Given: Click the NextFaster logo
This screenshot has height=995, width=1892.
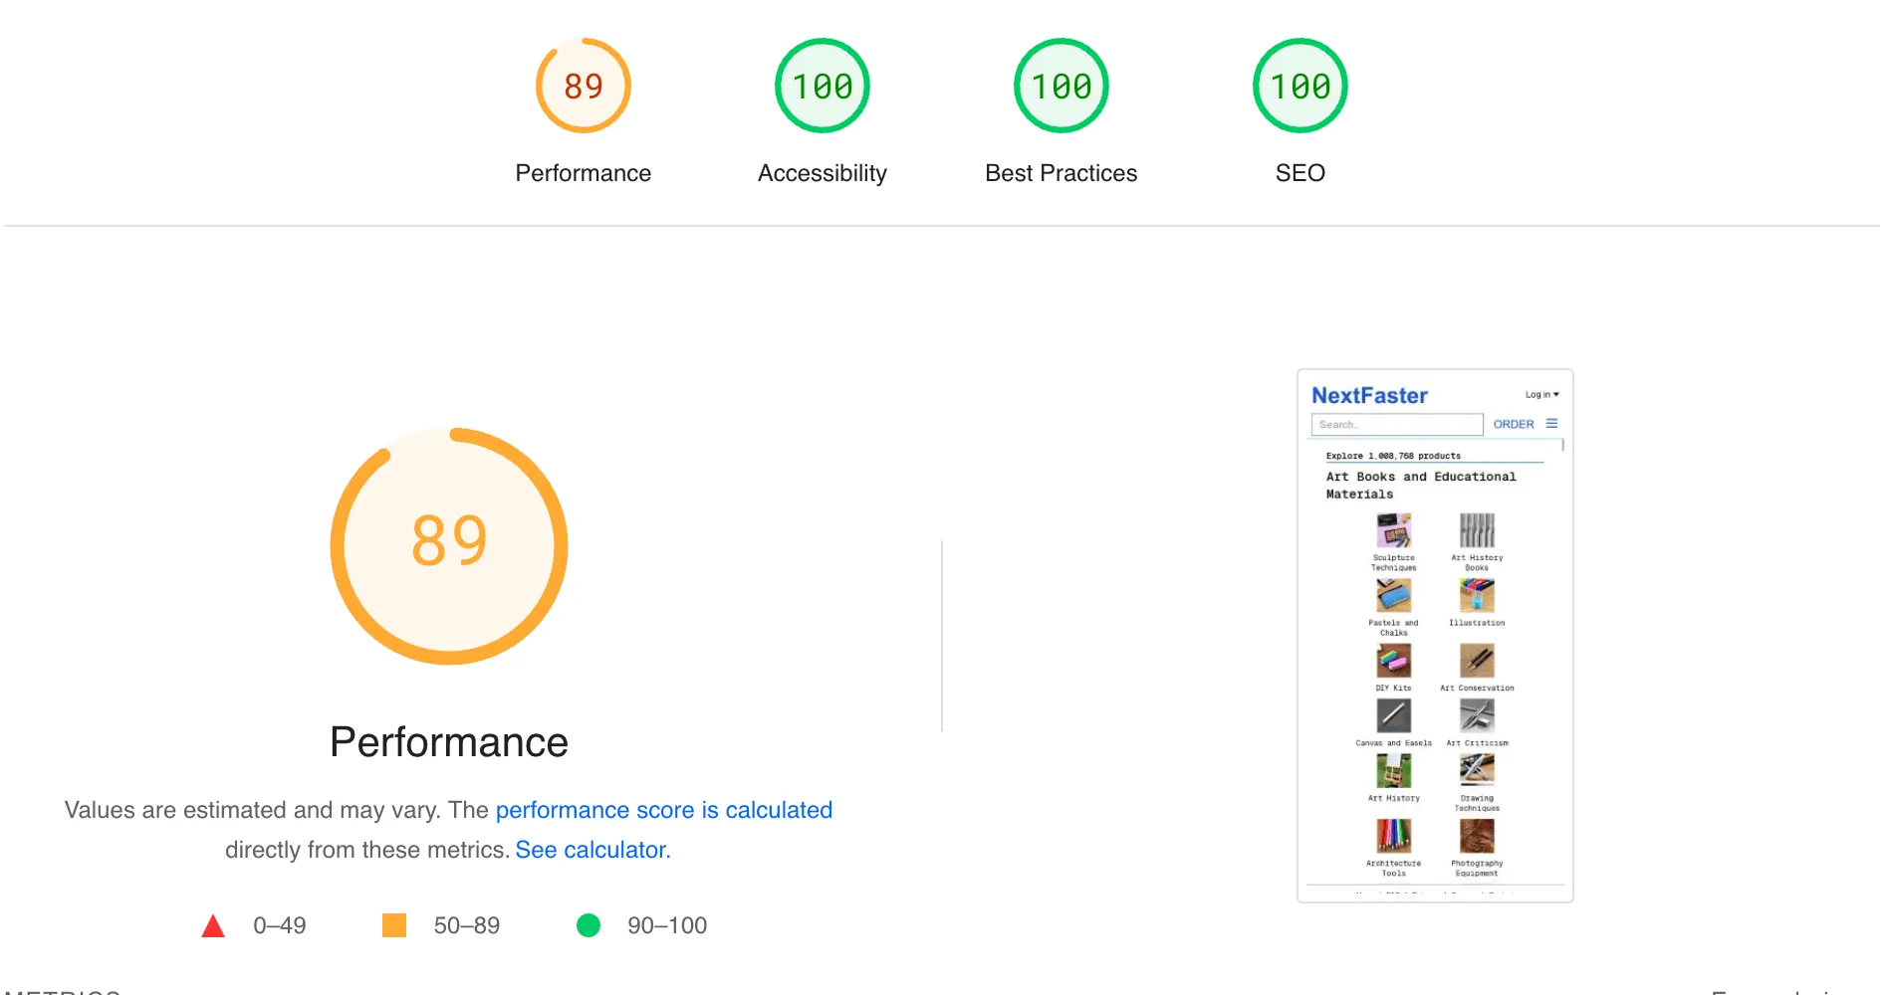Looking at the screenshot, I should coord(1368,395).
